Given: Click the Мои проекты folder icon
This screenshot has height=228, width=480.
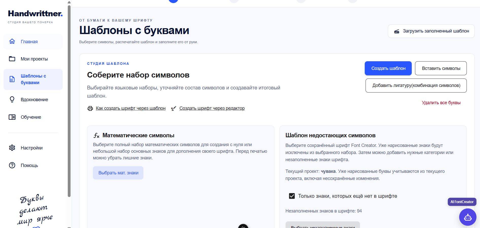Looking at the screenshot, I should (x=12, y=59).
